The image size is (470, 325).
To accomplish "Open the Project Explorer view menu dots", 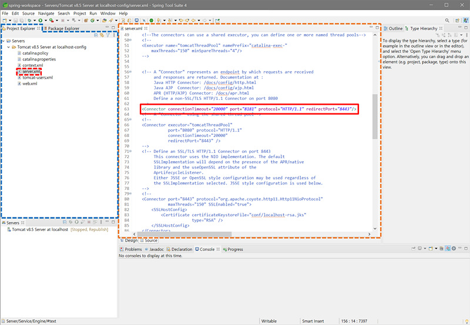I will click(114, 35).
